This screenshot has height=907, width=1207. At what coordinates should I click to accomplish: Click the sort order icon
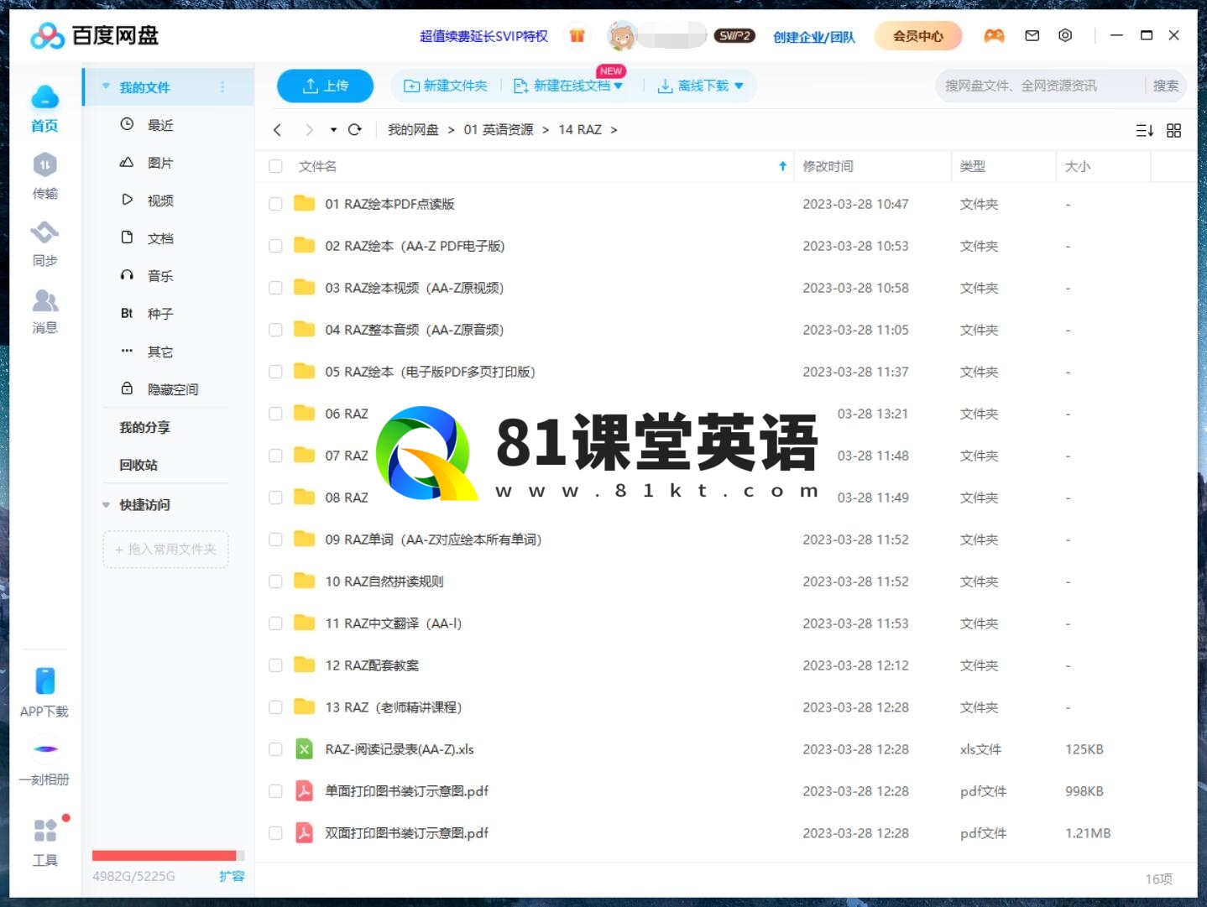pos(1144,130)
